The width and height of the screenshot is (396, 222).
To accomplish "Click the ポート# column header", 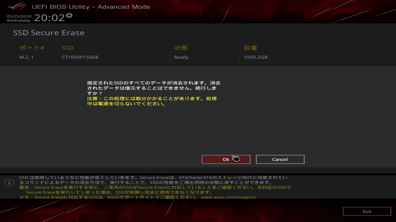I will (32, 48).
